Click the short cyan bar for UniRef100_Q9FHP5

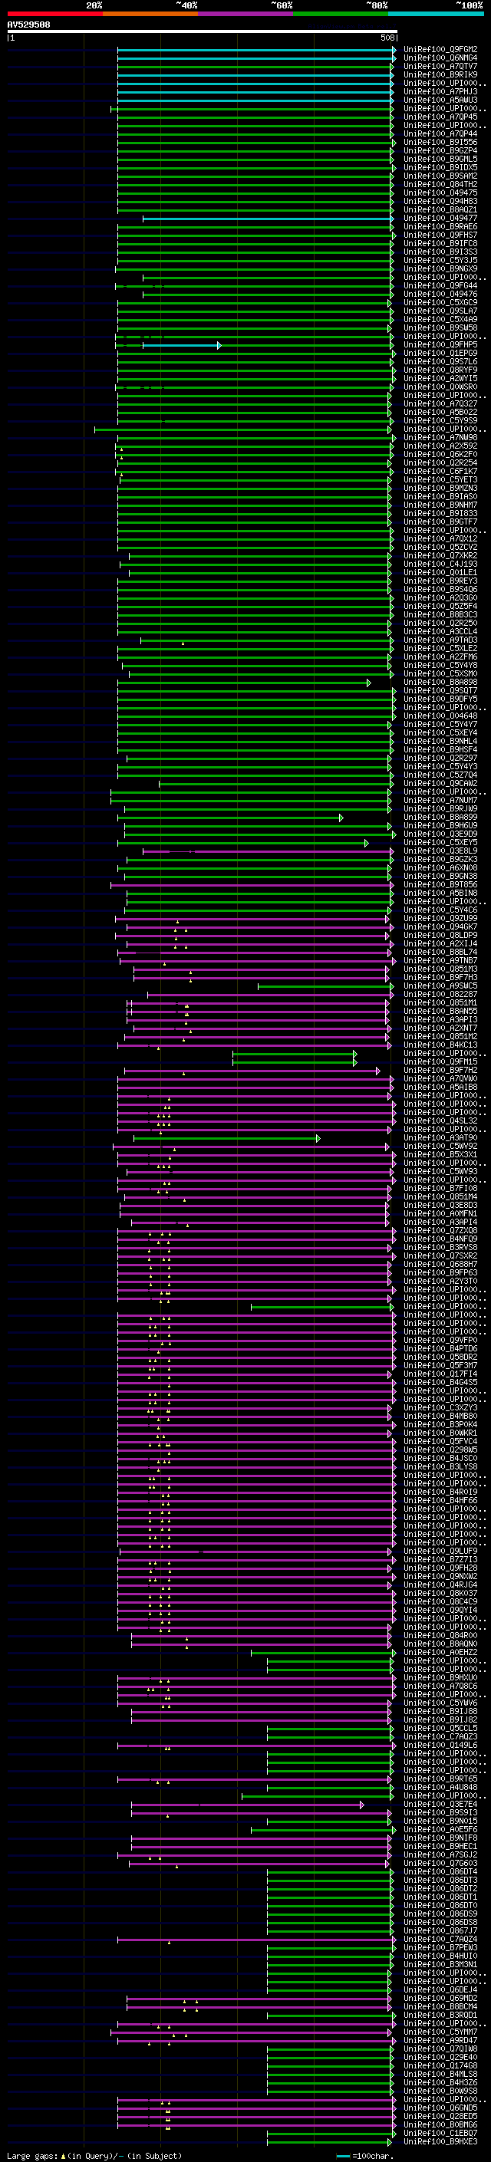pyautogui.click(x=181, y=345)
